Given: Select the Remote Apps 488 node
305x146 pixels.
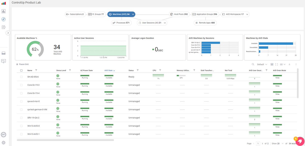Looking at the screenshot, I should pyautogui.click(x=205, y=23).
